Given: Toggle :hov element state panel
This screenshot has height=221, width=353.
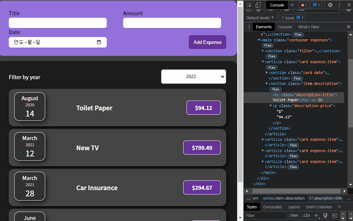Looking at the screenshot, I should [x=294, y=216].
